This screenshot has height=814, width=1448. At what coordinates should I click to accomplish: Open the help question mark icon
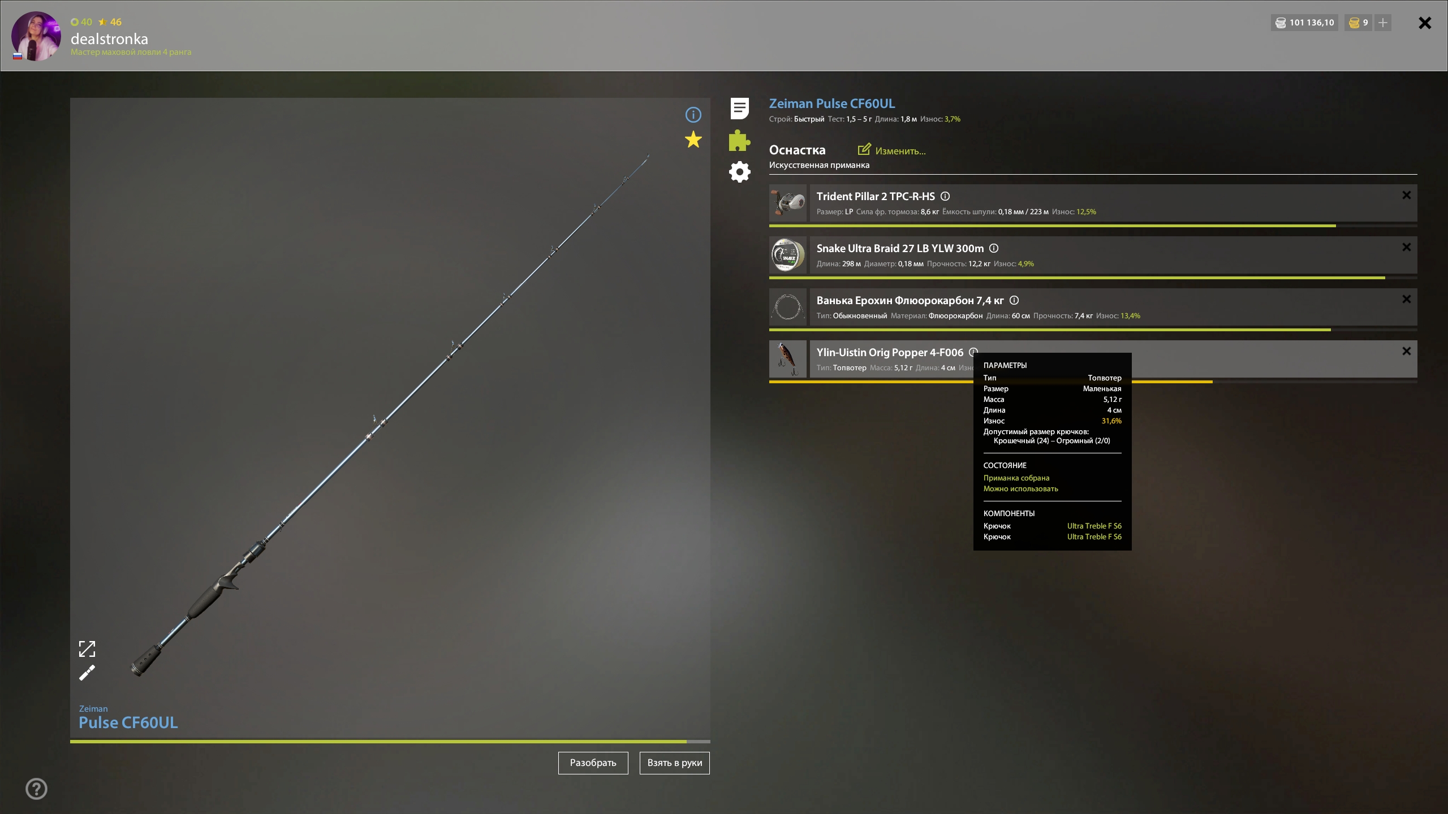37,789
